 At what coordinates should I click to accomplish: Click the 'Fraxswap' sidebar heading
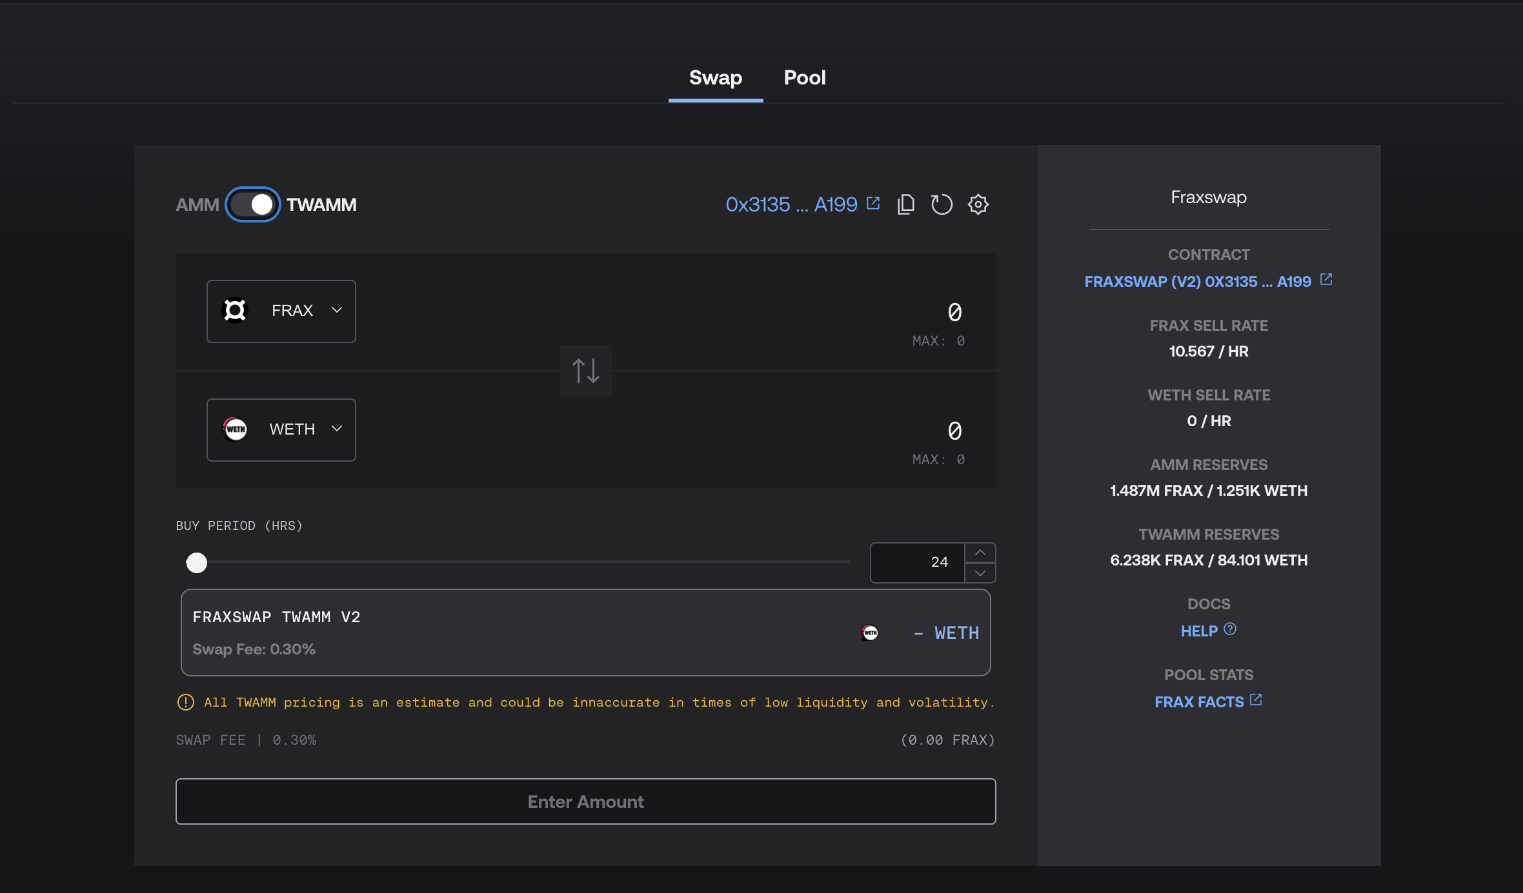coord(1209,197)
